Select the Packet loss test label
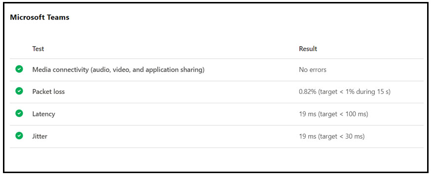 pyautogui.click(x=48, y=91)
